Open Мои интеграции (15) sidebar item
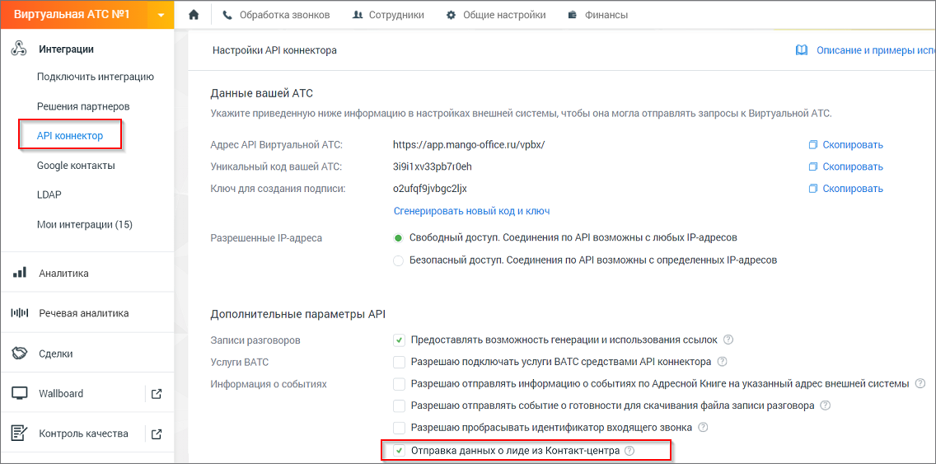 (85, 224)
